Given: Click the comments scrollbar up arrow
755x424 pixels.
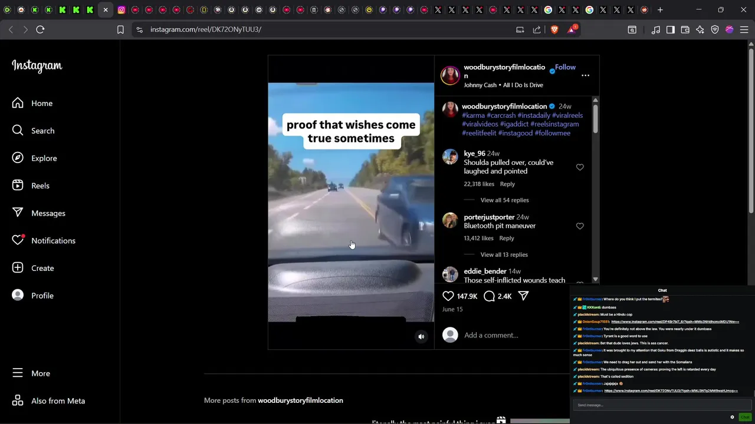Looking at the screenshot, I should 595,100.
